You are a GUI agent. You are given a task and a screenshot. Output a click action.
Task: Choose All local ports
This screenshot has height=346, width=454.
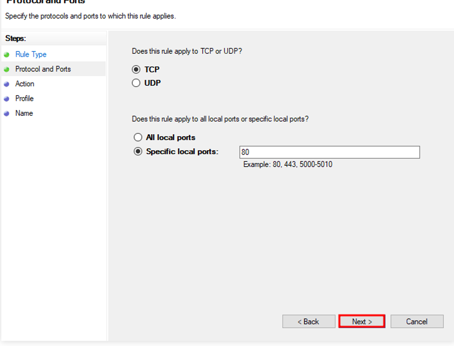pos(138,137)
